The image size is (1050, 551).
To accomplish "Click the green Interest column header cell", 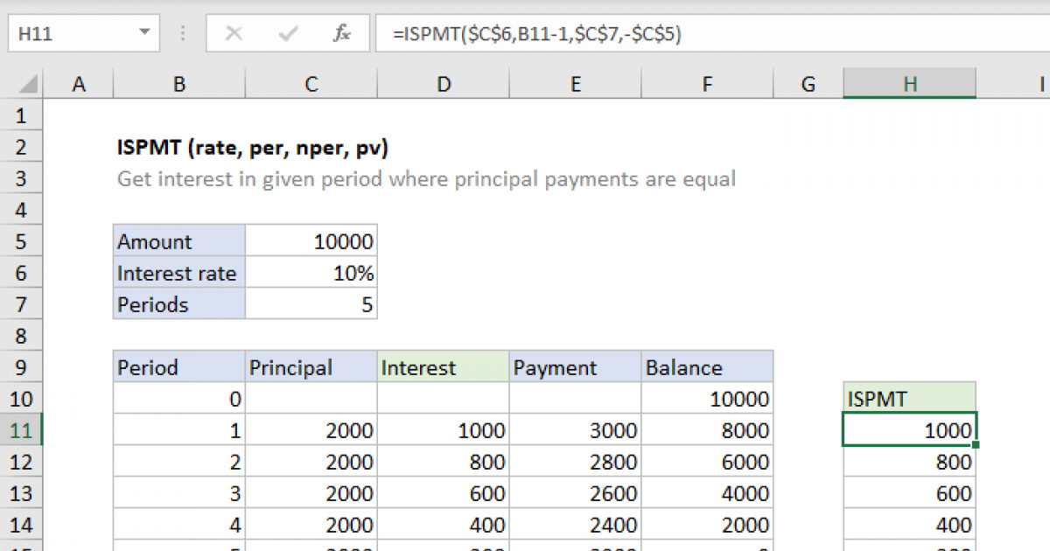I will pyautogui.click(x=443, y=366).
